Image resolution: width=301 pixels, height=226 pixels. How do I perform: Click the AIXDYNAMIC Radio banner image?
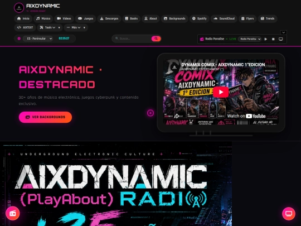click(116, 184)
